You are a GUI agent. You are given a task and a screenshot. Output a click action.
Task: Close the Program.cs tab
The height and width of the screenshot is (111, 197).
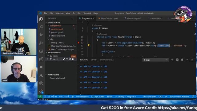(x=94, y=18)
